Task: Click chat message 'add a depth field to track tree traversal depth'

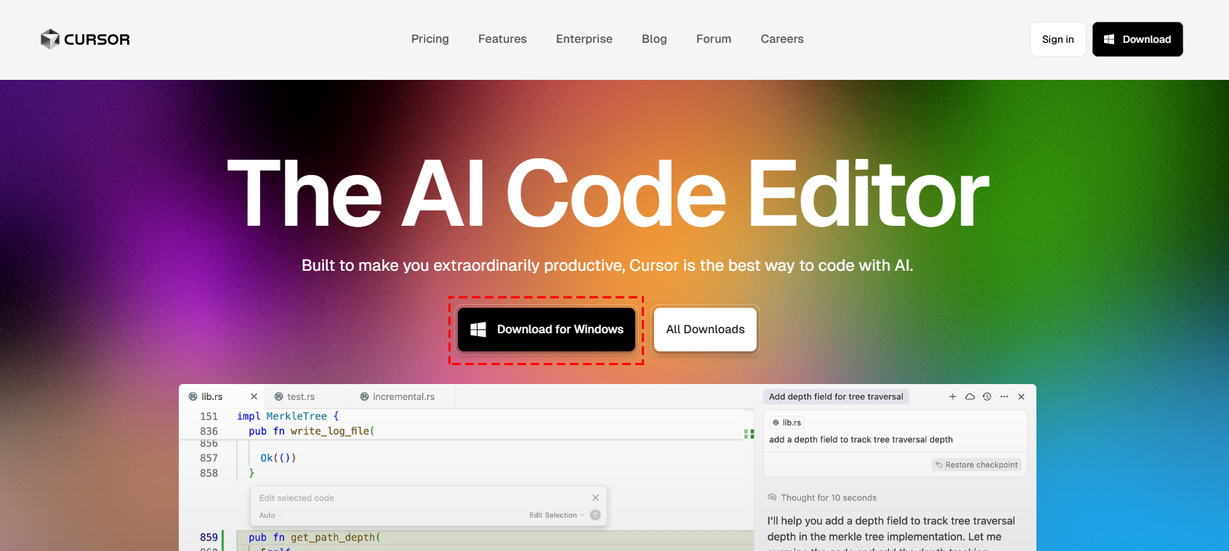Action: pos(861,440)
